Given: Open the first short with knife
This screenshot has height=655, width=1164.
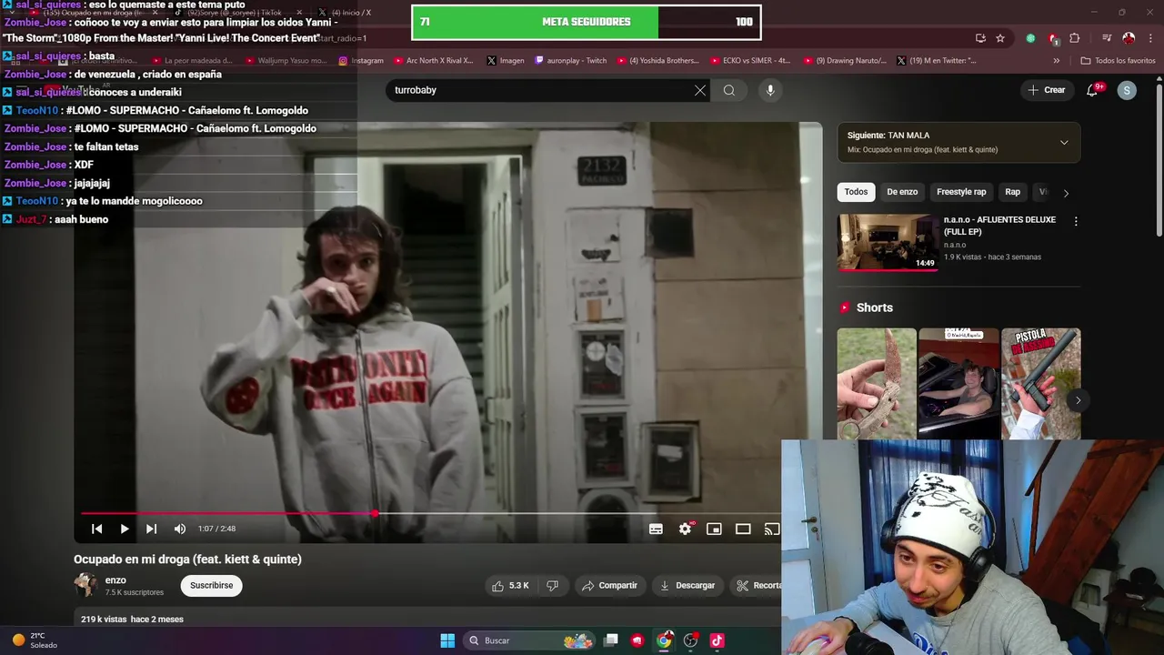Looking at the screenshot, I should click(x=877, y=384).
